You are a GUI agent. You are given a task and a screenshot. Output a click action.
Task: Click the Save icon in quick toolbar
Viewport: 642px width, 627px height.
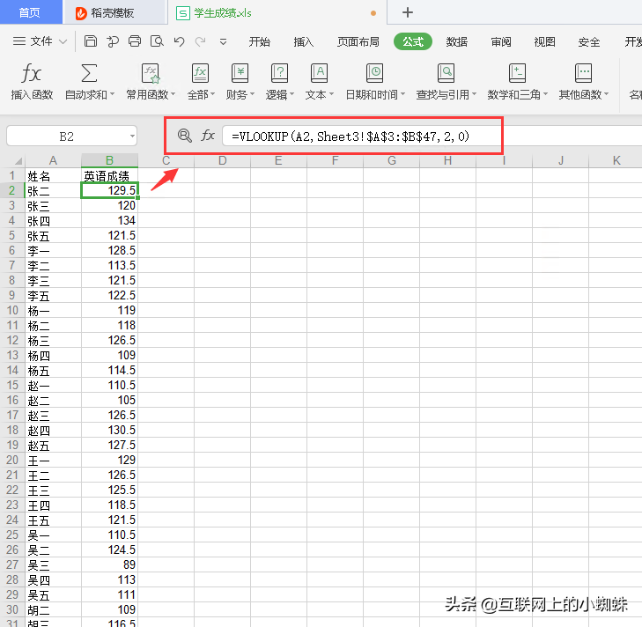(x=91, y=41)
